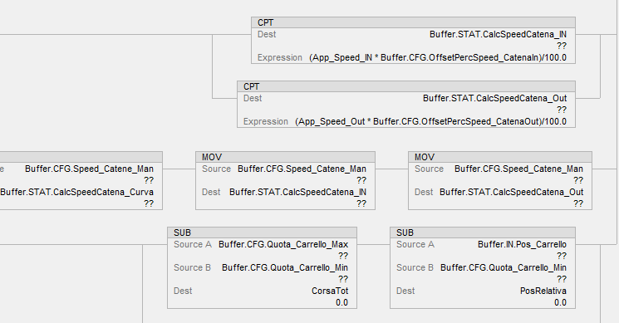Click Buffer.STAT.CalcSpeedCatena_Curva tag in left block
The height and width of the screenshot is (323, 619).
coord(77,192)
